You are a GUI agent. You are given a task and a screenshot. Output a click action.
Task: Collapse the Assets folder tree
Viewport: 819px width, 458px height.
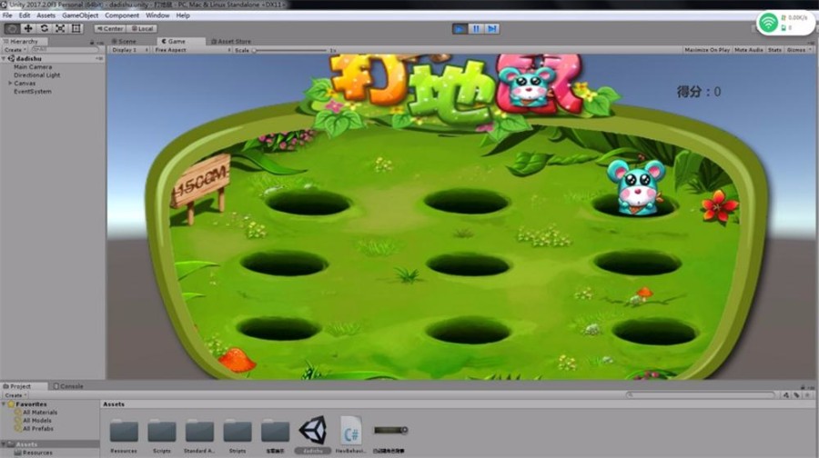coord(5,444)
